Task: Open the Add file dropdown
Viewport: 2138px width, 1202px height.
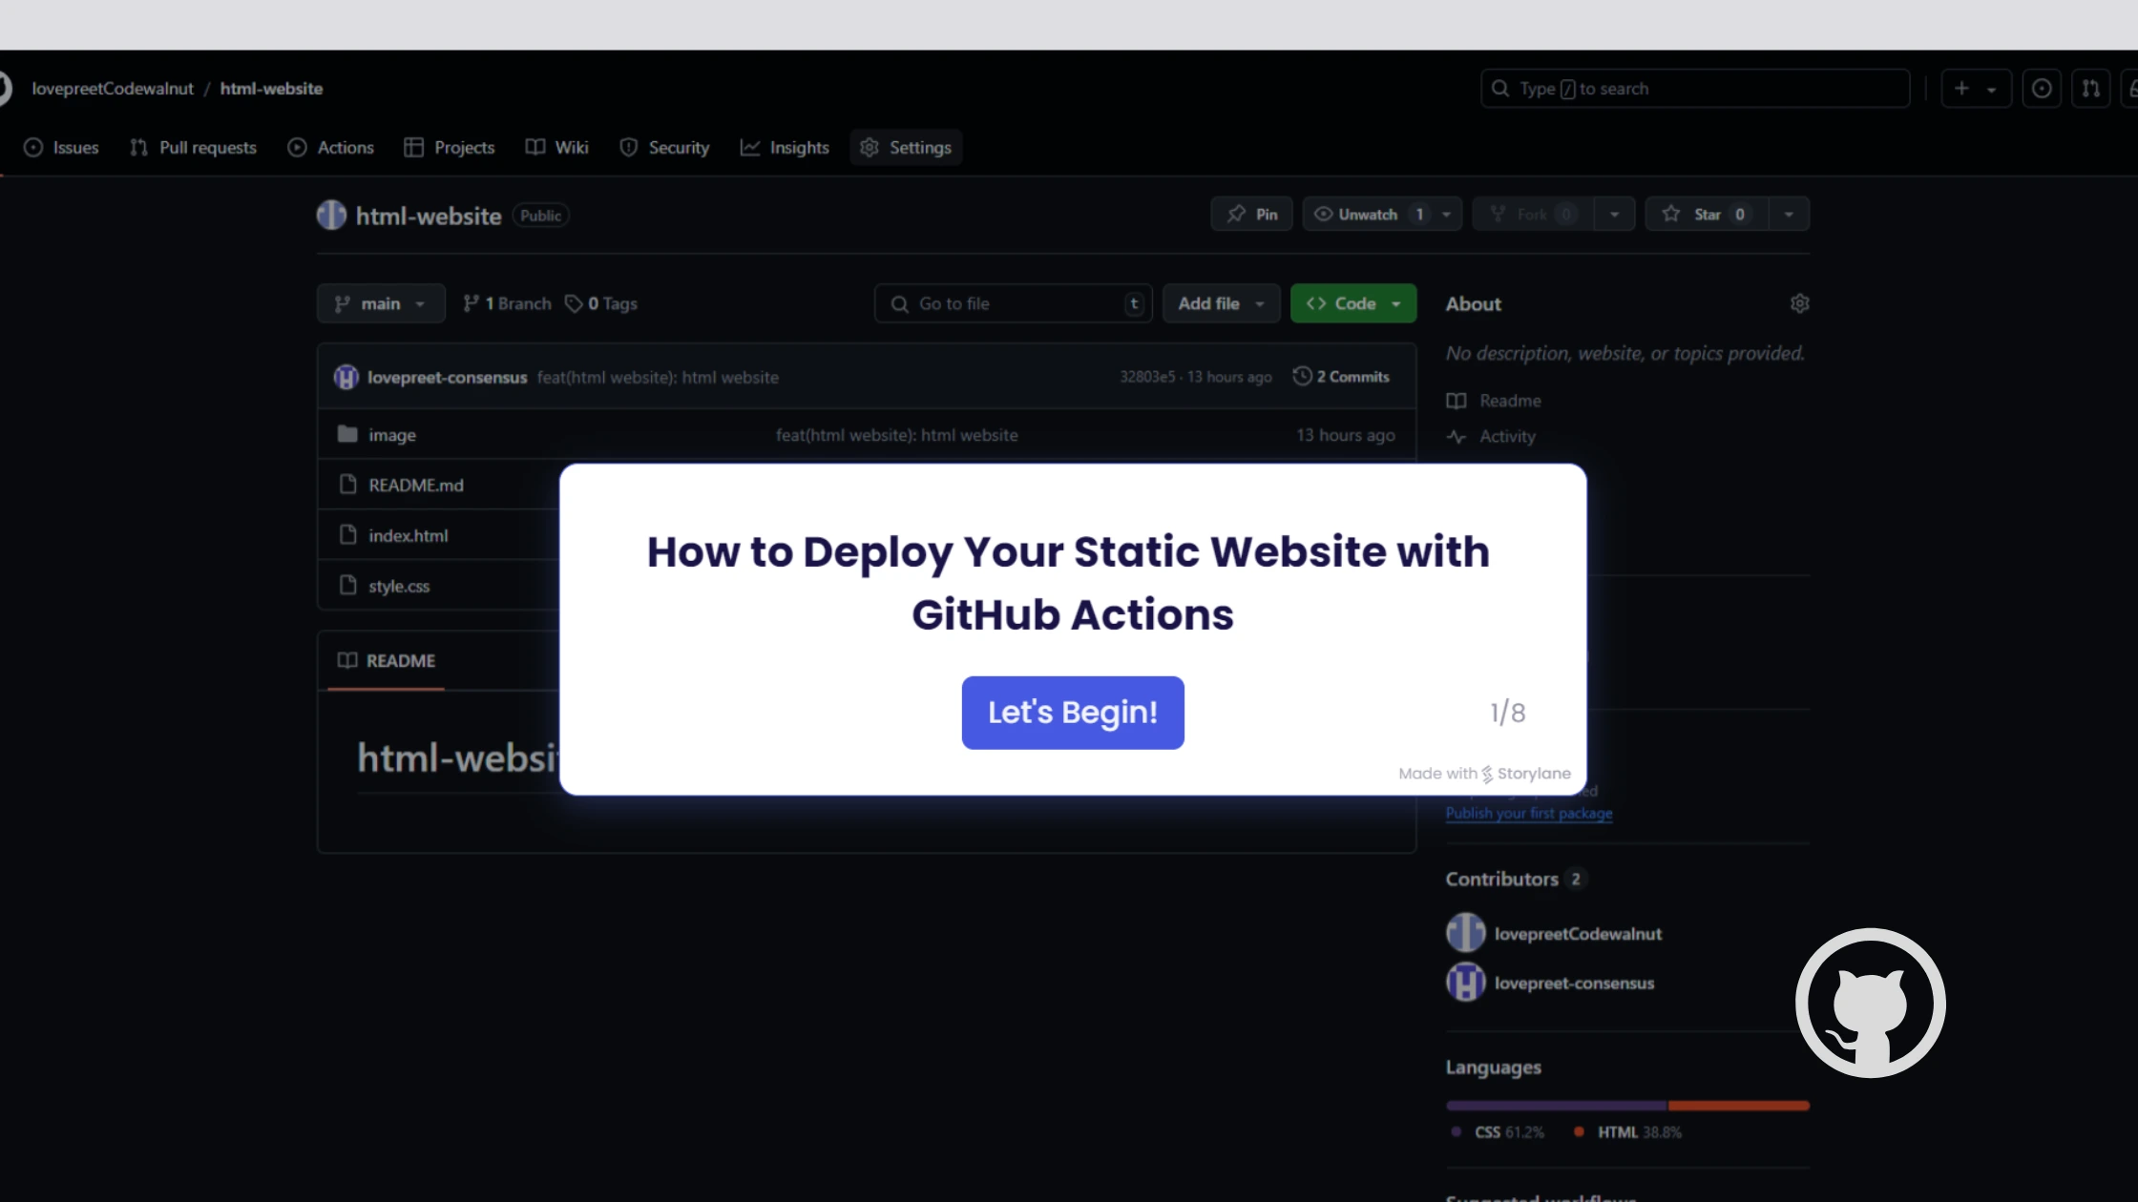Action: coord(1220,302)
